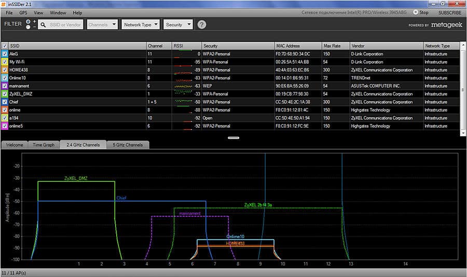This screenshot has width=467, height=277.
Task: Click the inSSIDer app icon in title bar
Action: tap(4, 4)
